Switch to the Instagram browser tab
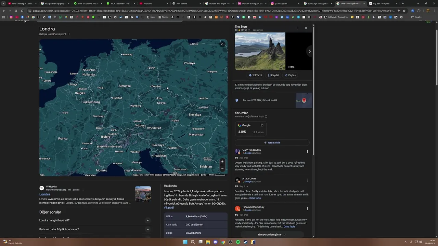 tap(284, 3)
